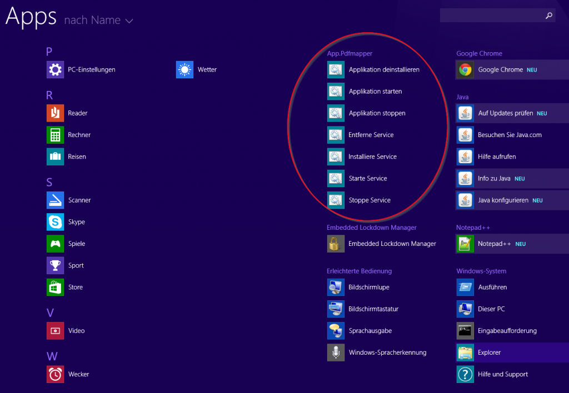Launch the Sport trophy icon
Screen dimensions: 569x393
[55, 265]
